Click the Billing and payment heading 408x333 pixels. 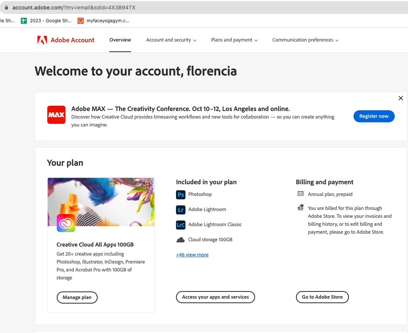pos(324,182)
